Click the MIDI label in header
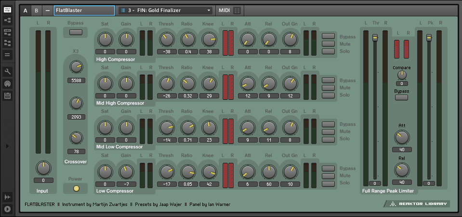Screen dimensions: 462x217 coord(224,11)
